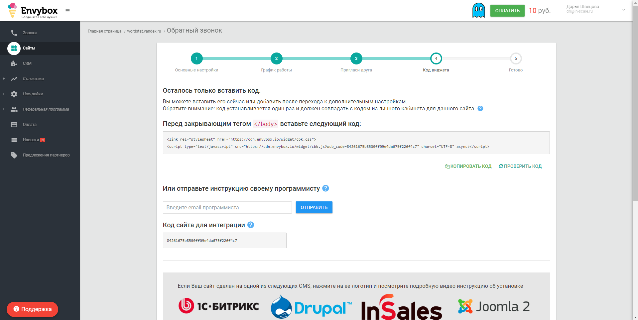
Task: Go to step 2 График работы
Action: pyautogui.click(x=276, y=58)
